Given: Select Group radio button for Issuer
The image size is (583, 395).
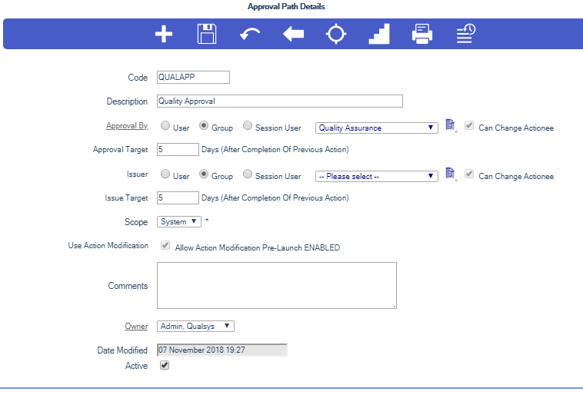Looking at the screenshot, I should (204, 174).
